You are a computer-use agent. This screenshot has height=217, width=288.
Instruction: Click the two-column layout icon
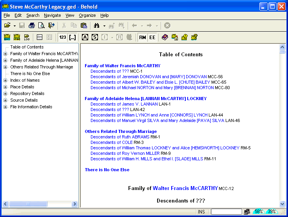point(49,37)
